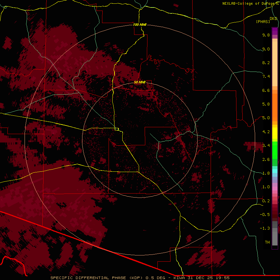Click the 1.8 scale value

click(x=266, y=173)
